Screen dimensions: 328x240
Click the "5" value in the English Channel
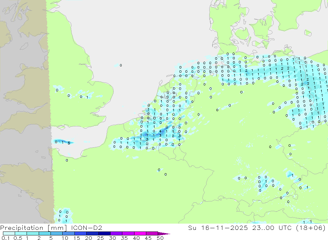tap(69, 143)
